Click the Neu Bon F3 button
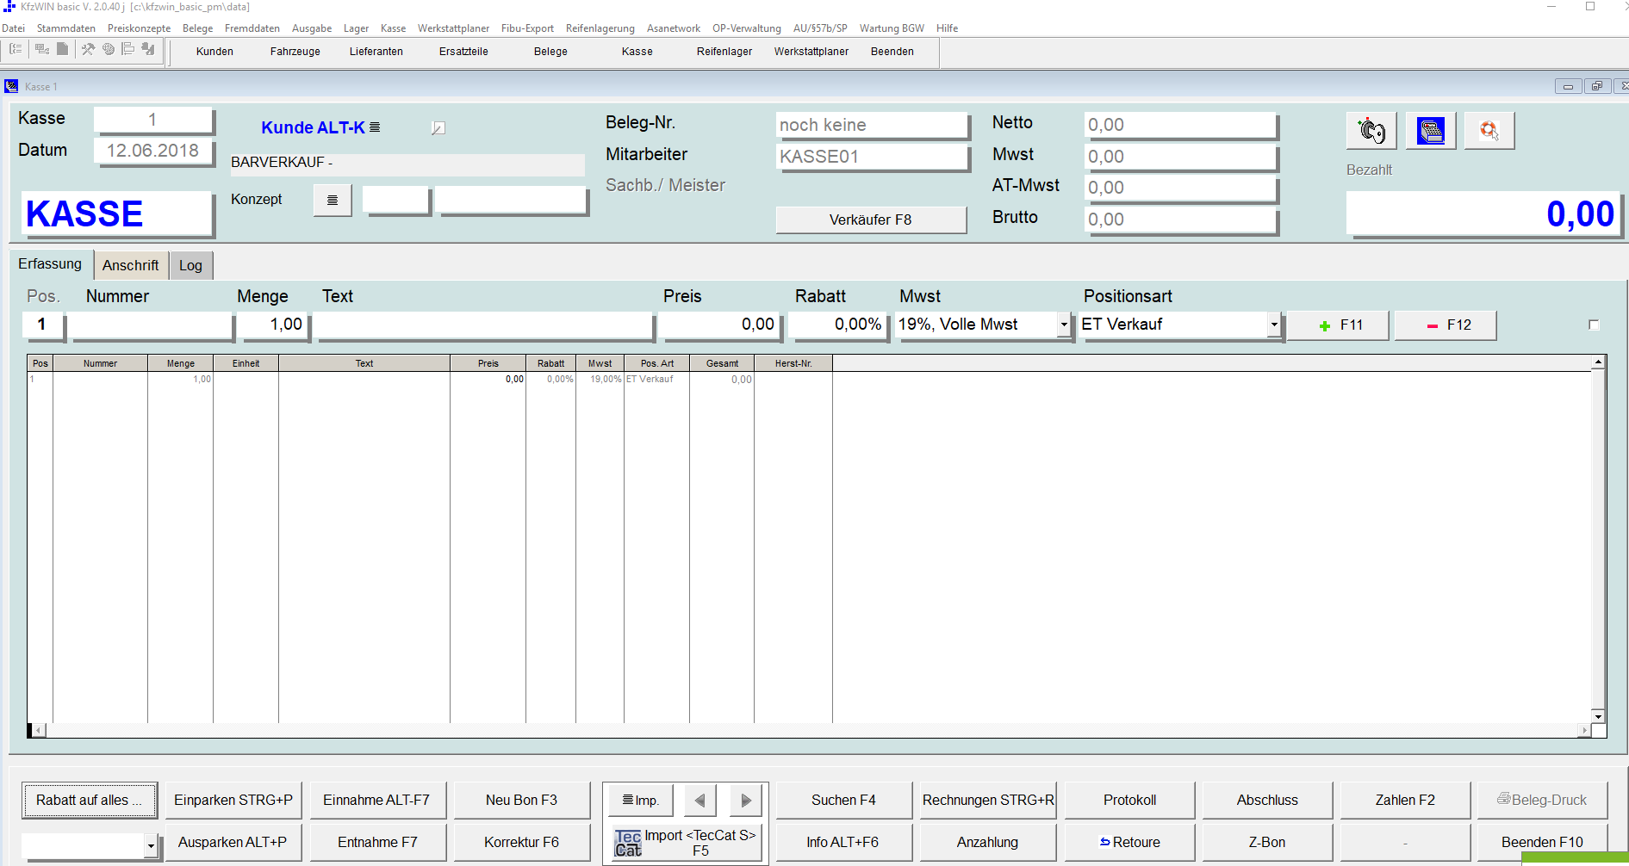This screenshot has width=1629, height=866. [521, 801]
